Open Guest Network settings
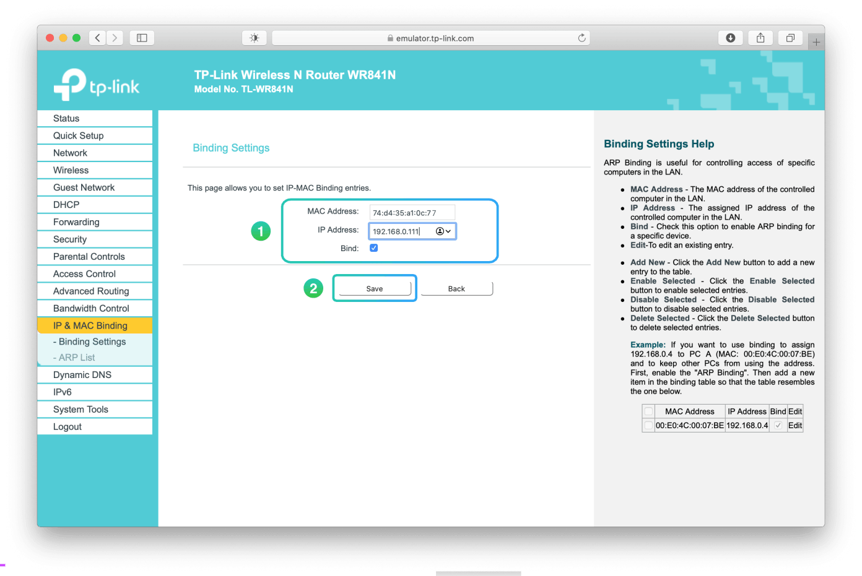Viewport: 862px width, 576px height. (95, 187)
